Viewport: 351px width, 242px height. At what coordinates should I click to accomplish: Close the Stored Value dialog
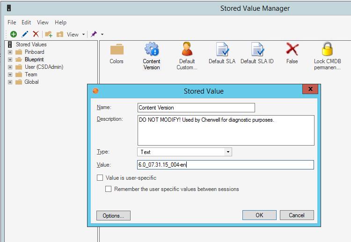coord(310,89)
